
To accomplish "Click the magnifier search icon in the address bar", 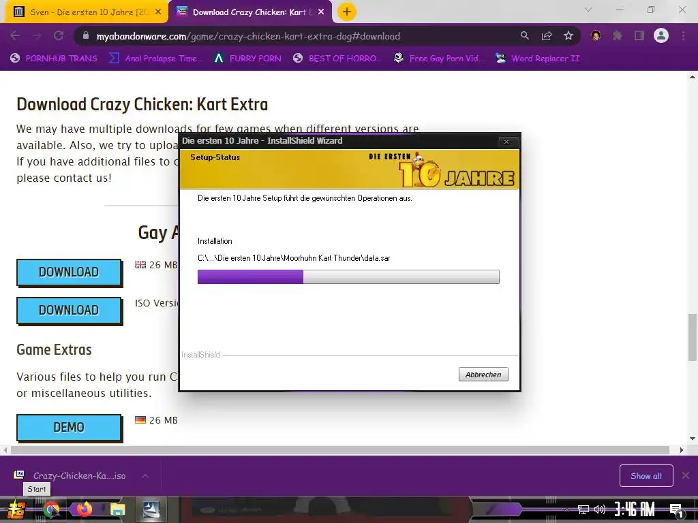I will click(525, 35).
